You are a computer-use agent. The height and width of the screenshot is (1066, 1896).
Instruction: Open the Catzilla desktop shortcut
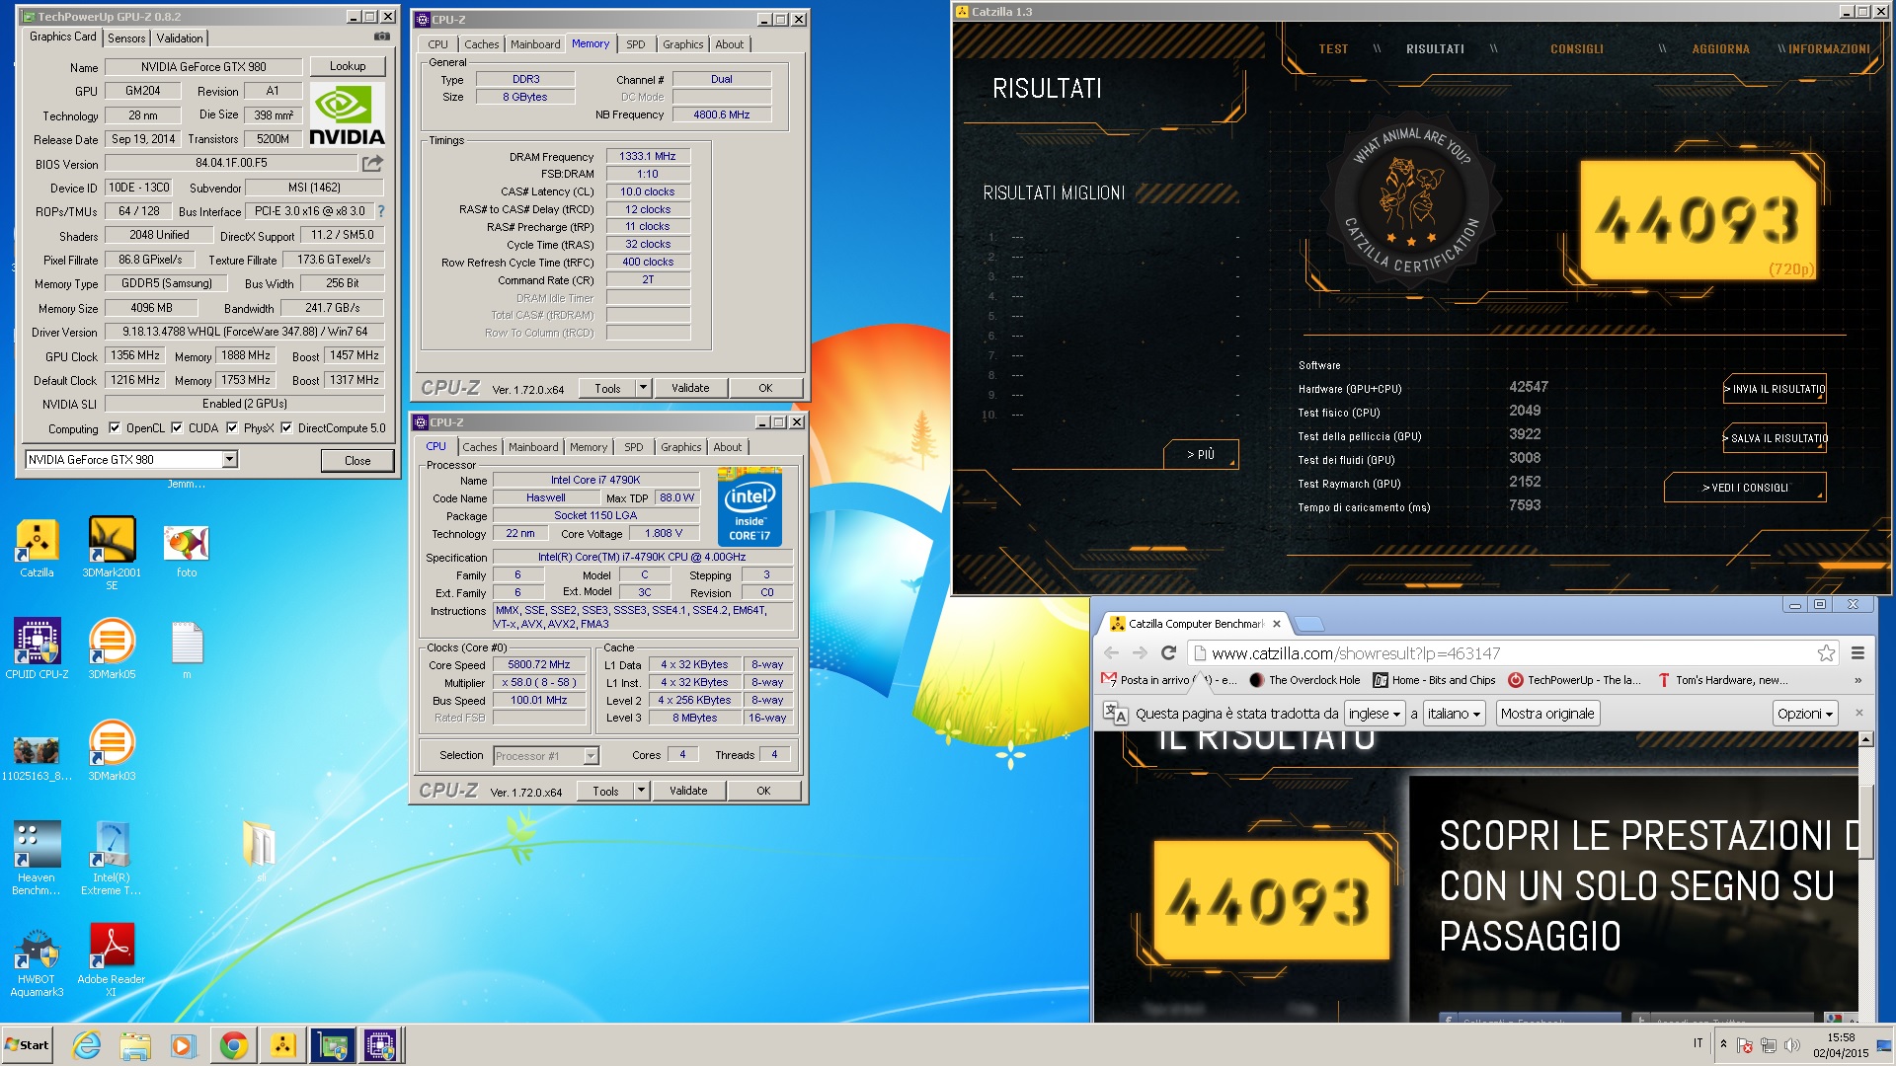click(x=37, y=549)
